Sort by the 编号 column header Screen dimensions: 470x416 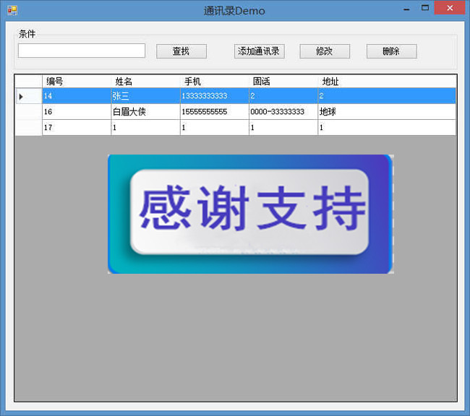click(77, 81)
